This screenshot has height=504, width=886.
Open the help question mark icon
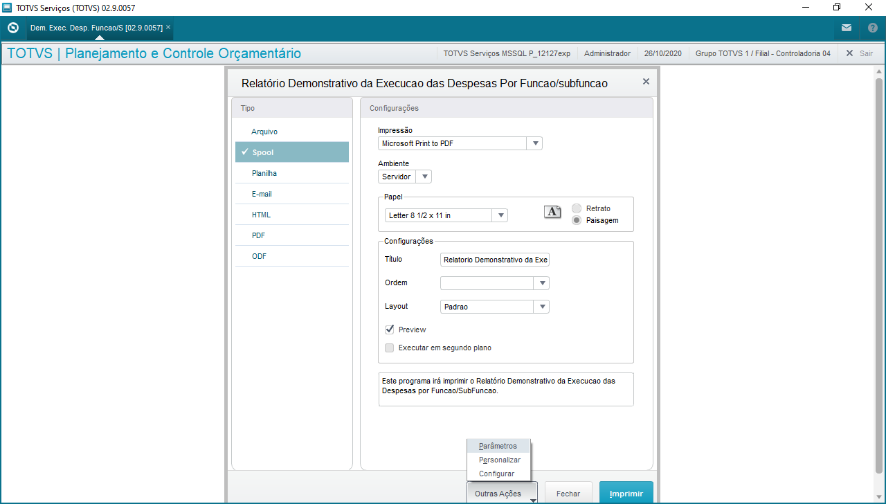[x=873, y=28]
